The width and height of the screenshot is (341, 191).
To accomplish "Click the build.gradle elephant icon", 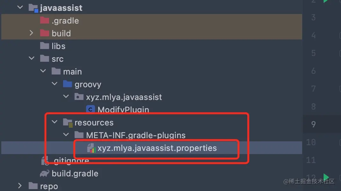I will point(45,173).
